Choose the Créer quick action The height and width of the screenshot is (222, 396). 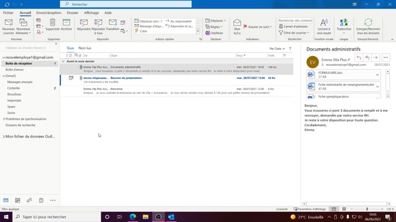click(x=141, y=31)
